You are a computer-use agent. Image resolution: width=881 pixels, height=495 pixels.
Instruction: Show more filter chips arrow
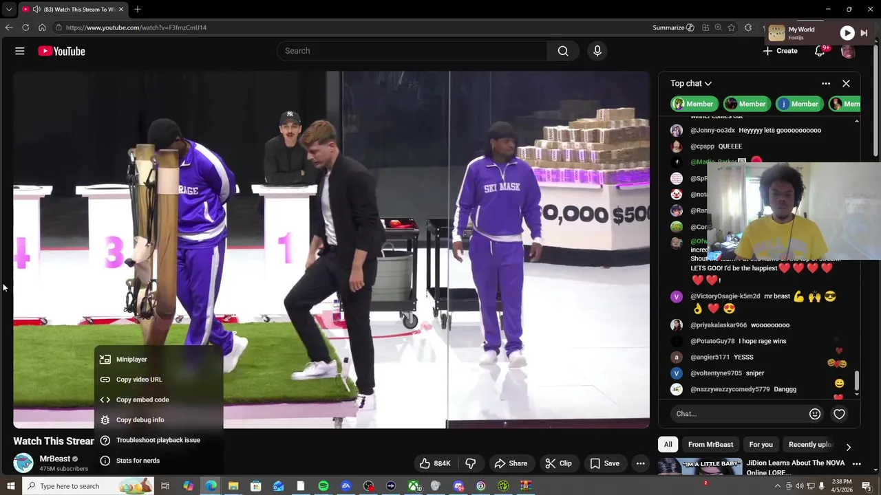848,447
